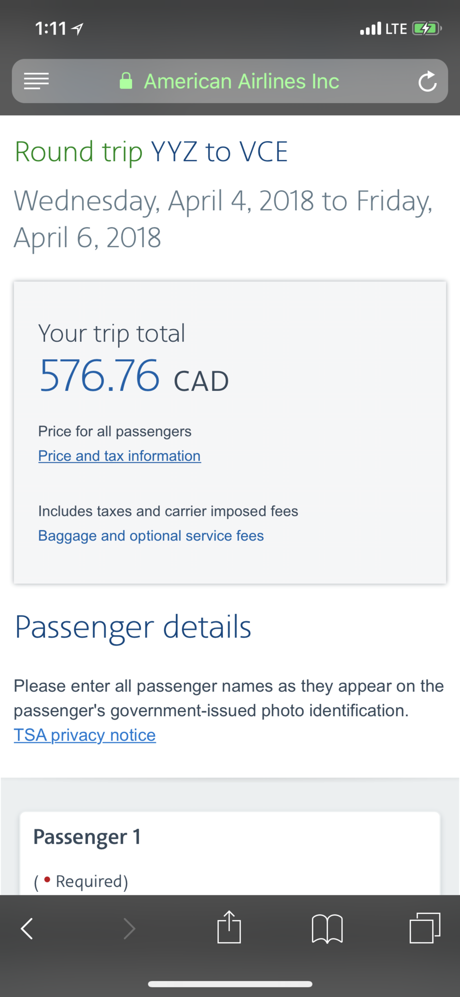
Task: Show all open tabs
Action: click(x=425, y=927)
